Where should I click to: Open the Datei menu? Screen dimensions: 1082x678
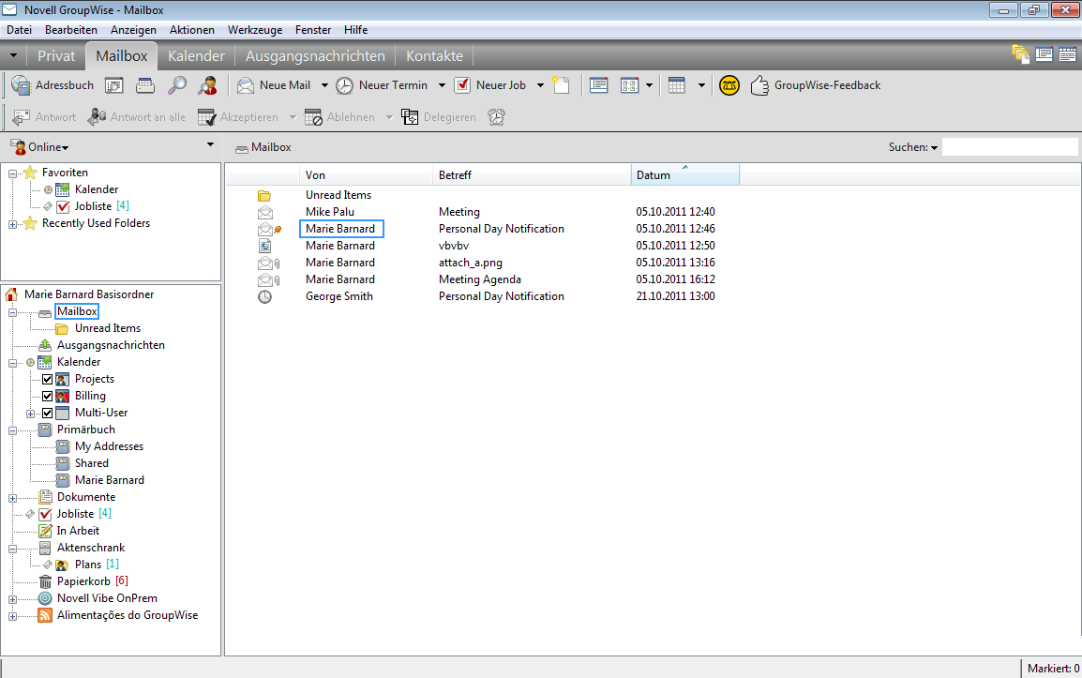pos(20,30)
